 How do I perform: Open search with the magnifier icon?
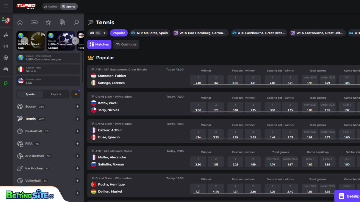tap(76, 22)
